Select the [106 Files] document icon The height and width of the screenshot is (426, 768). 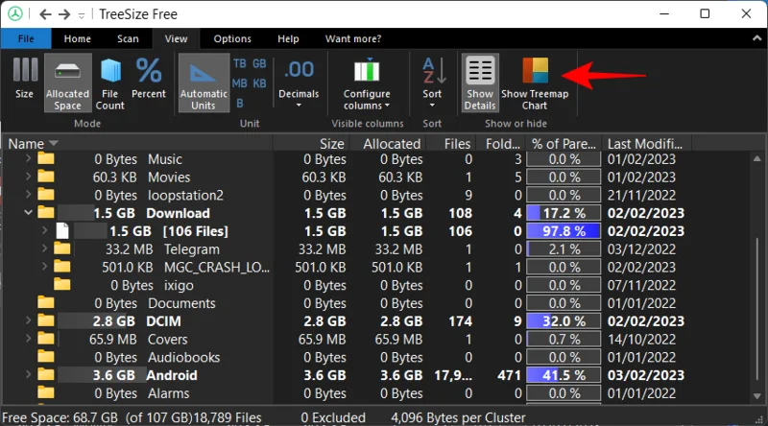62,230
